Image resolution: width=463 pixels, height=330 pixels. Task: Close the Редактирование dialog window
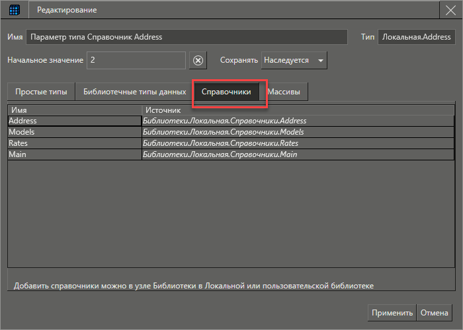tap(450, 10)
